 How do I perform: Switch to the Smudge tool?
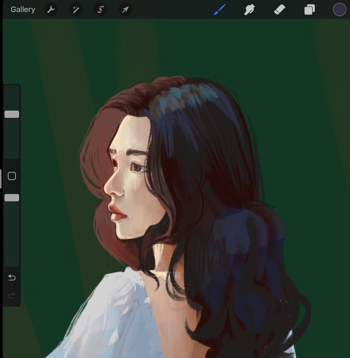point(249,9)
